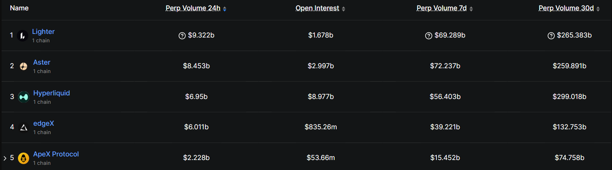Click the ApeX Protocol logo icon
This screenshot has height=170, width=612.
(x=24, y=158)
